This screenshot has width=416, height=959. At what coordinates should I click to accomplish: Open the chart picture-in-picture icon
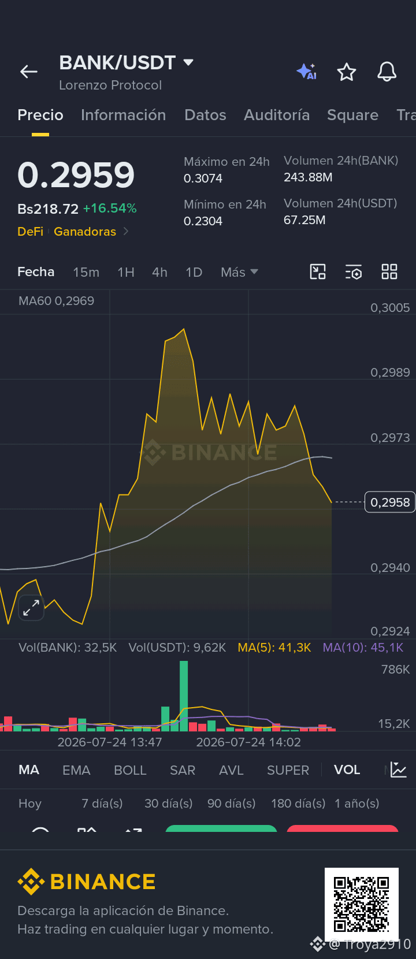(318, 272)
